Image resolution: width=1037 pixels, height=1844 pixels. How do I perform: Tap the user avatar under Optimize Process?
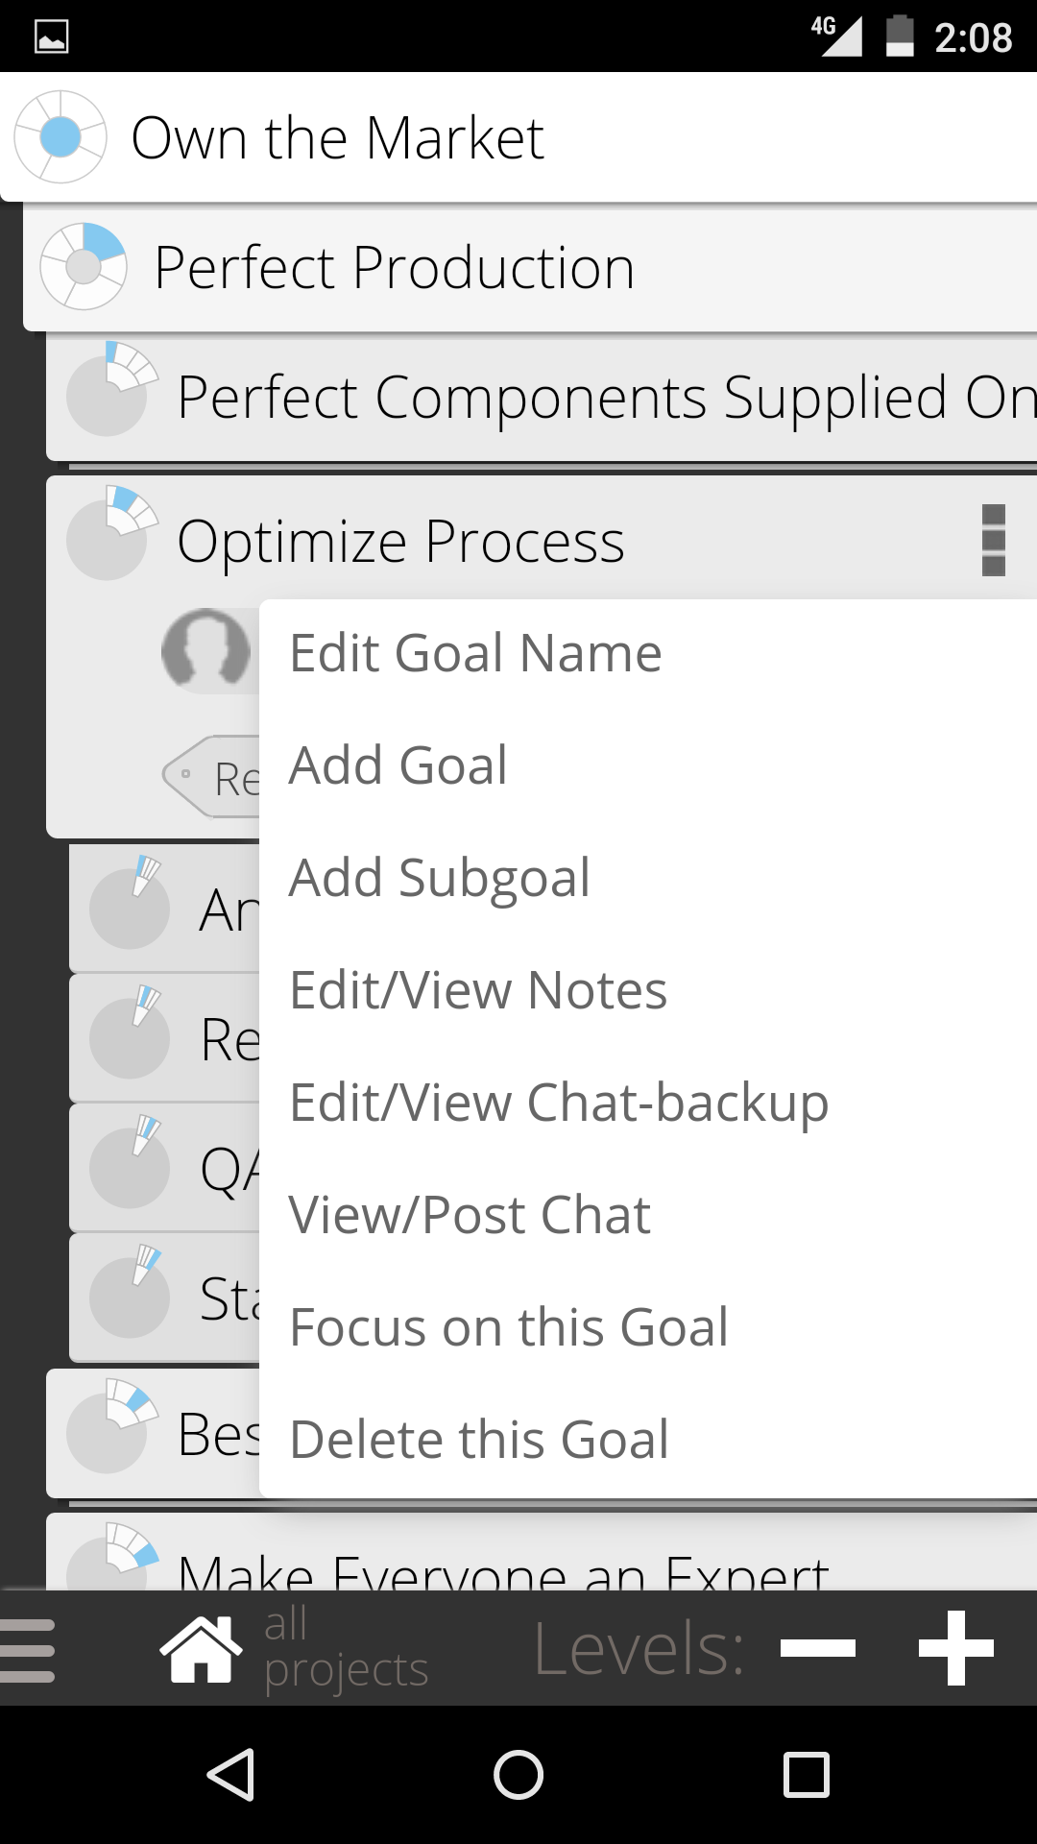pyautogui.click(x=205, y=652)
